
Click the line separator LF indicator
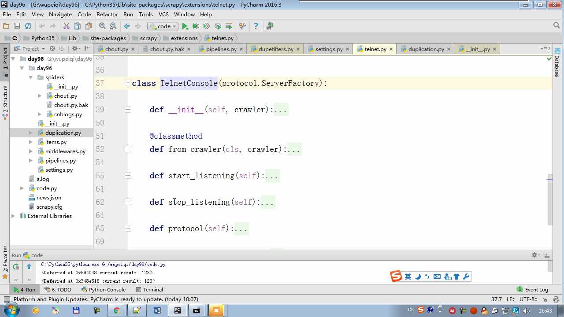coord(511,299)
